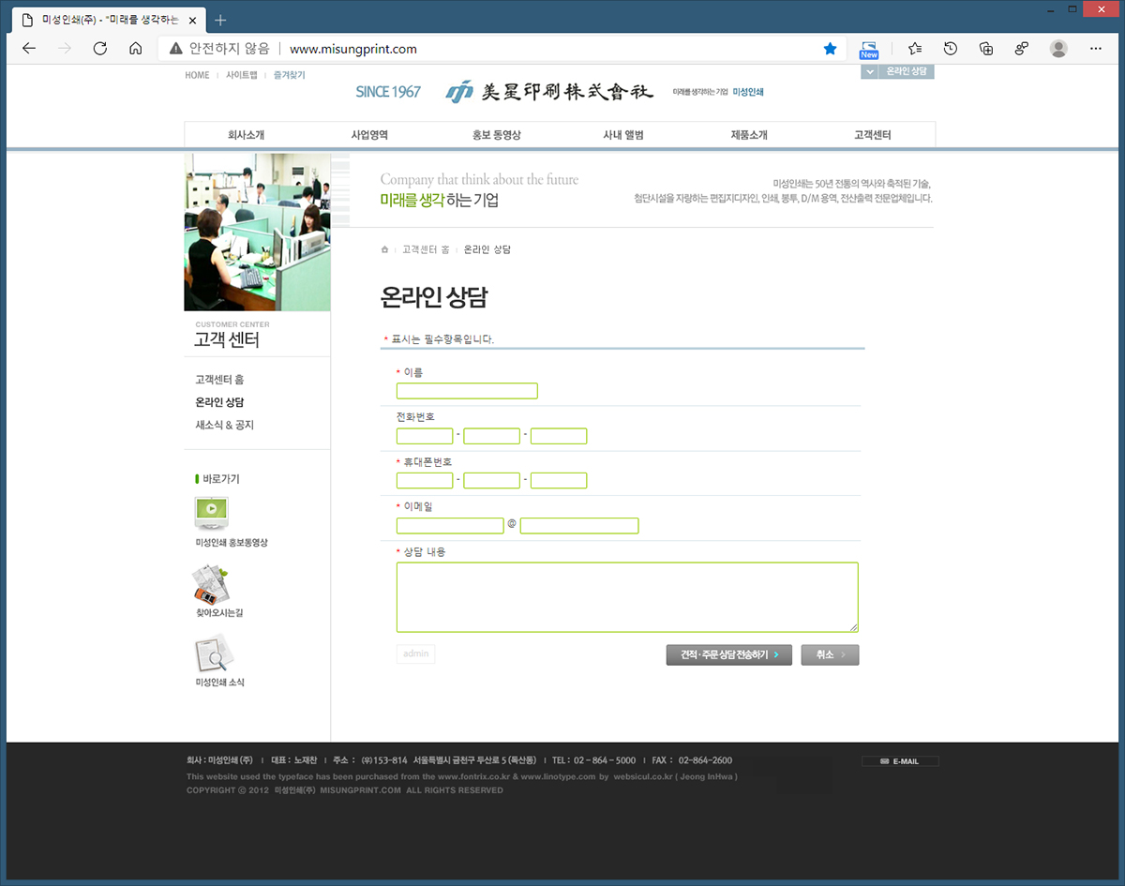
Task: Open the 회사소개 navigation menu
Action: coord(247,135)
